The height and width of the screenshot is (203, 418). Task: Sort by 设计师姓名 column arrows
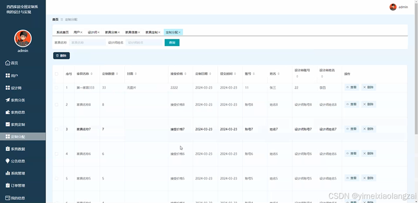(322, 76)
